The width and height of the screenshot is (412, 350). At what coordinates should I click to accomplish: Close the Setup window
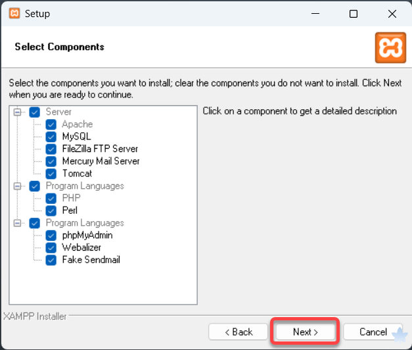click(392, 14)
